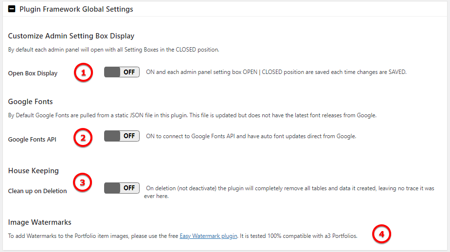Click the House Keeping section heading

point(33,170)
